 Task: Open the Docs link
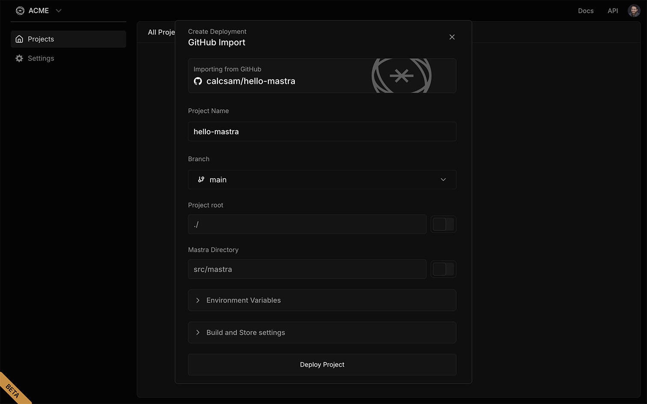585,11
